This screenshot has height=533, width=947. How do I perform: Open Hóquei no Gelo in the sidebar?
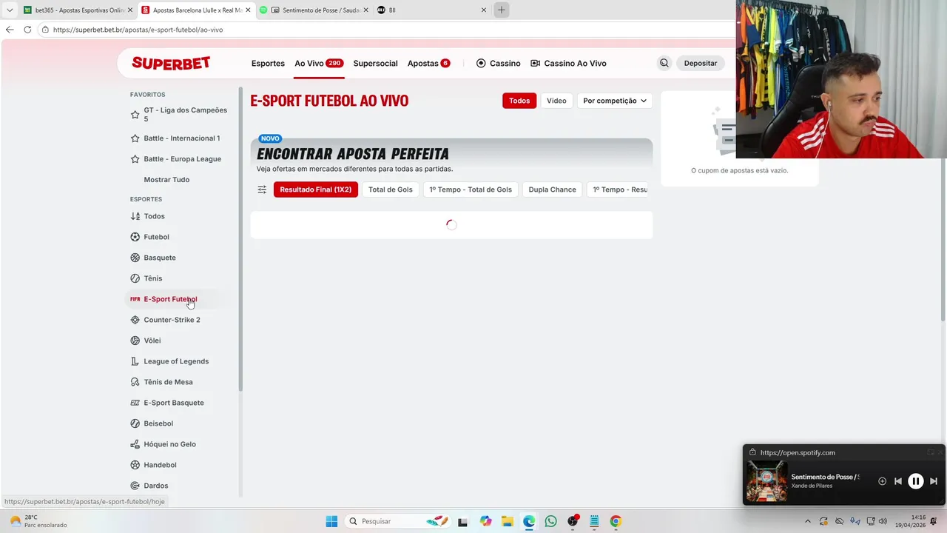pos(169,444)
